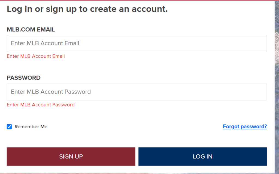Submit the form with LOG IN

(202, 157)
